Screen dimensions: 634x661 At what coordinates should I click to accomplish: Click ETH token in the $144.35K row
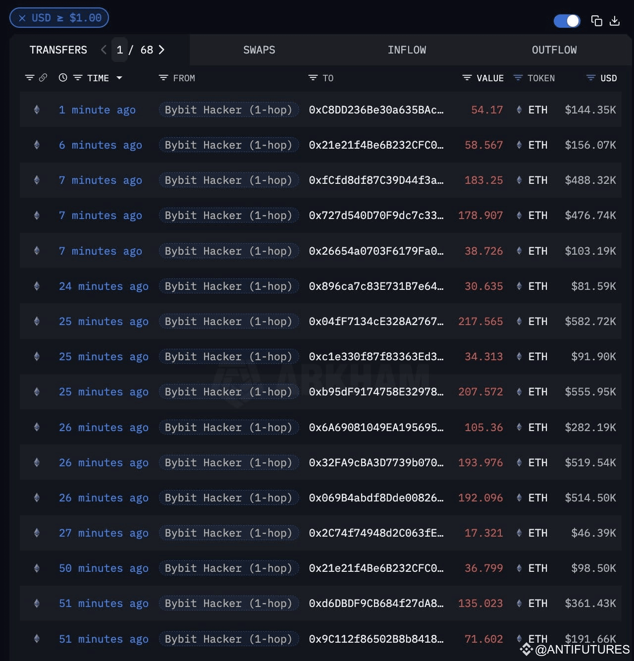point(532,110)
